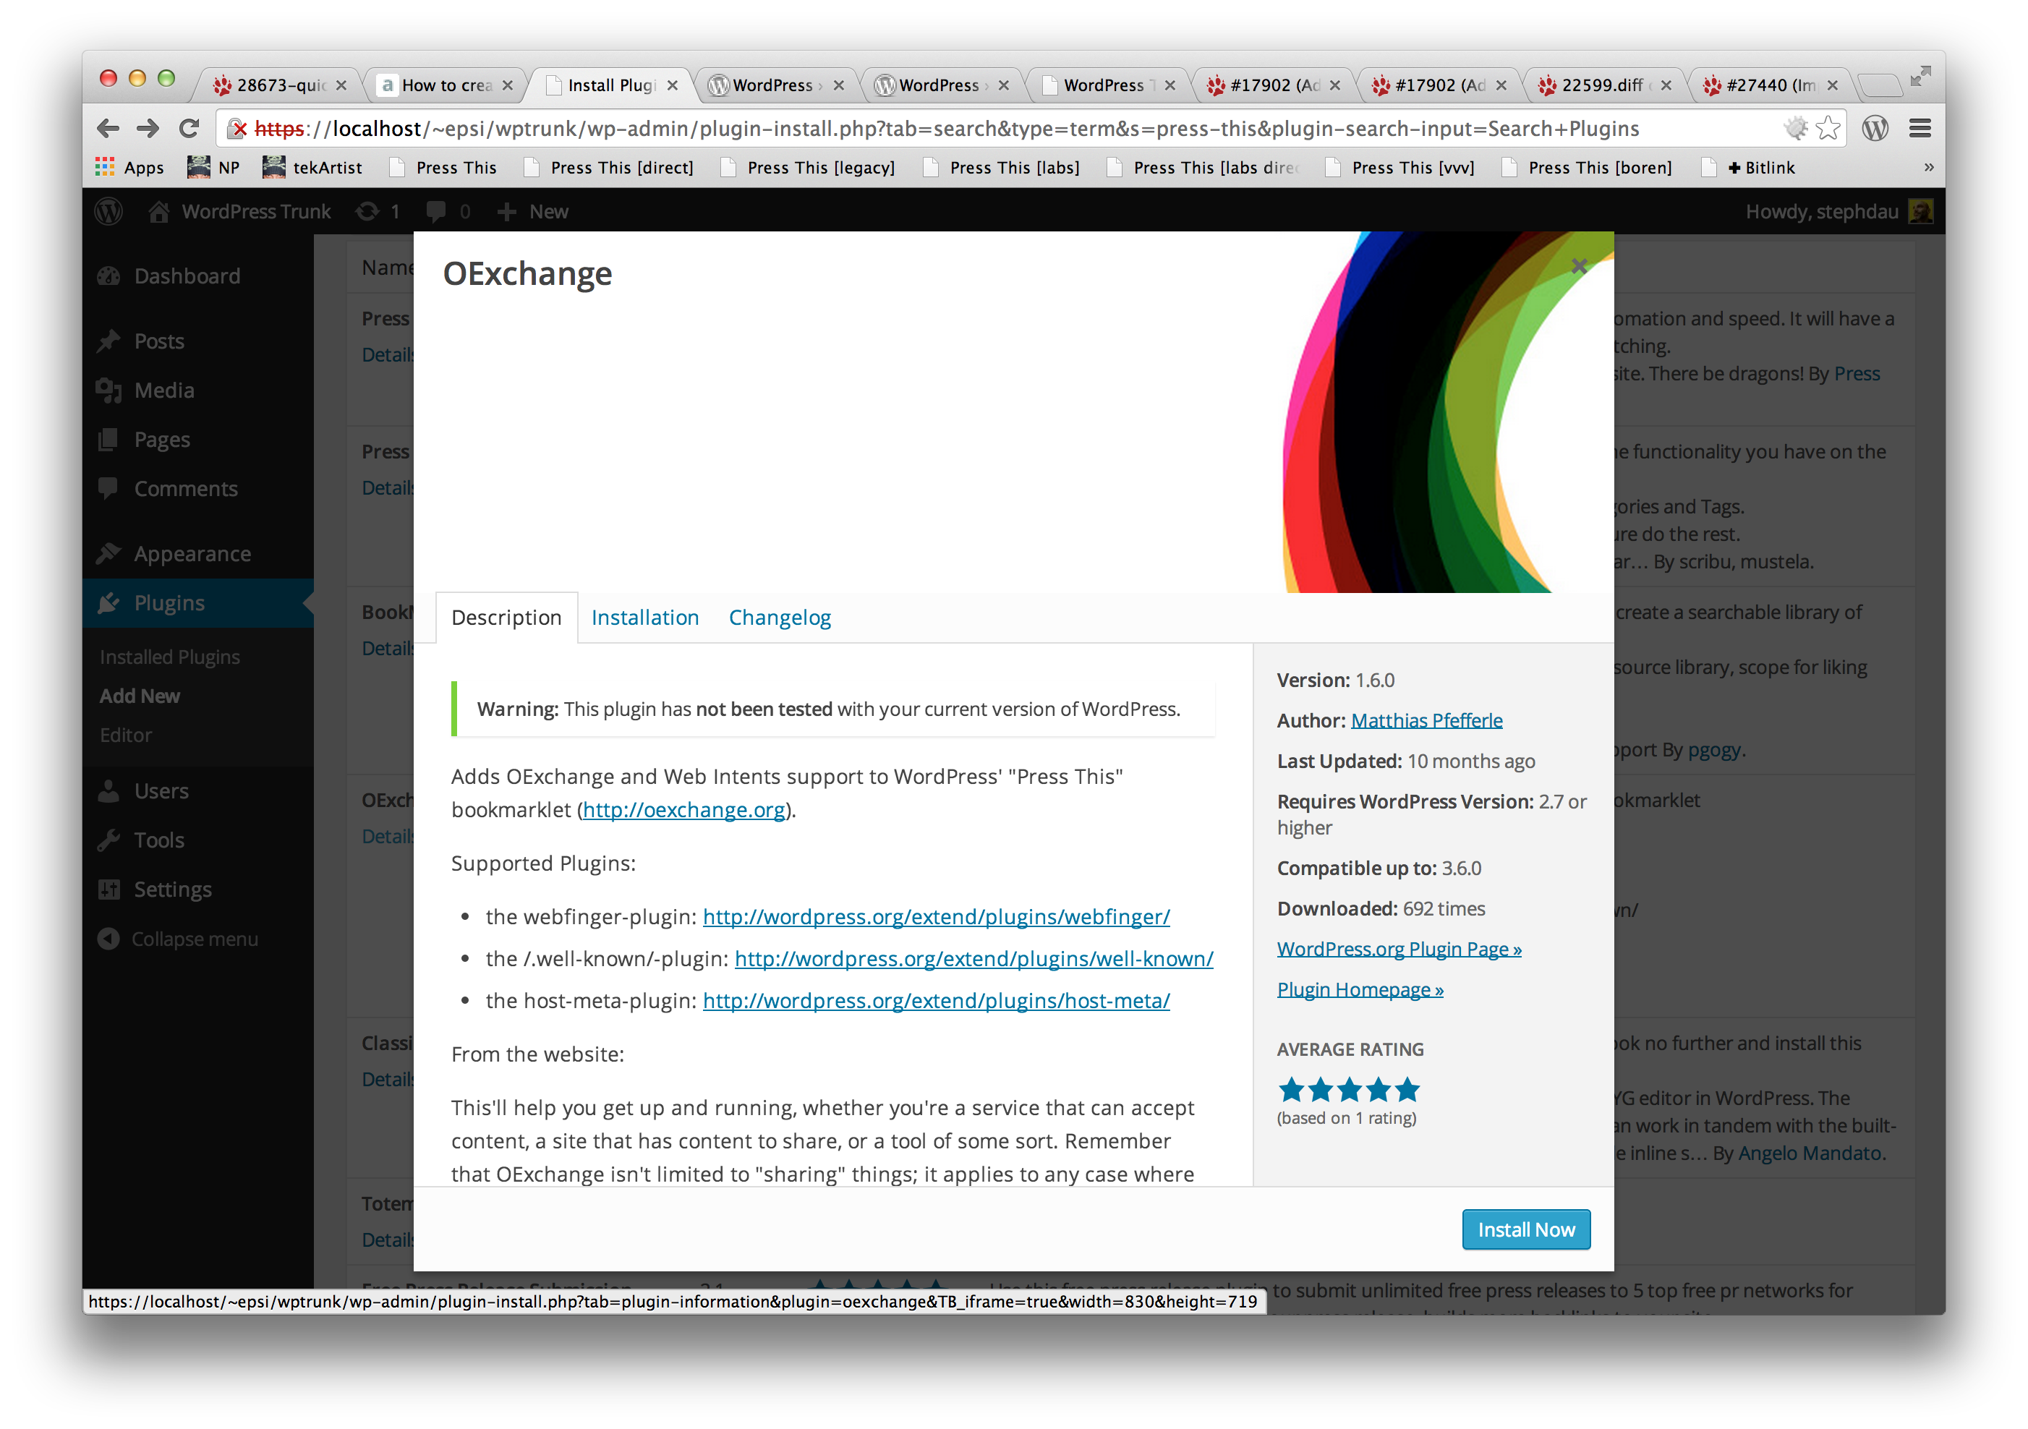Click the browser back arrow
The image size is (2028, 1429).
(x=108, y=129)
